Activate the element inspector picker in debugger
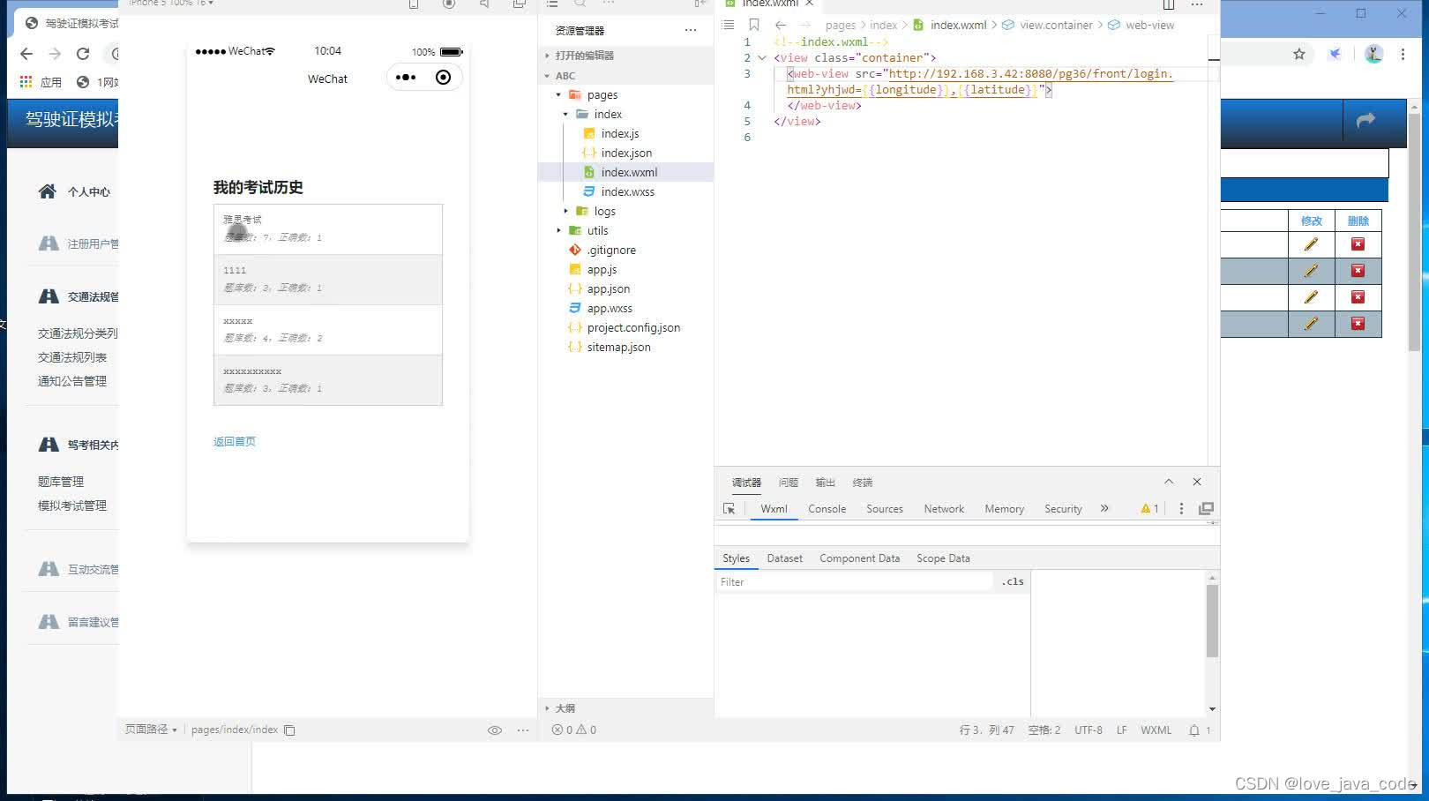This screenshot has height=801, width=1429. pyautogui.click(x=729, y=509)
